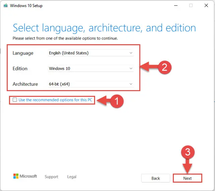Click the Windows 10 Setup title icon
This screenshot has height=191, width=215.
tap(6, 6)
